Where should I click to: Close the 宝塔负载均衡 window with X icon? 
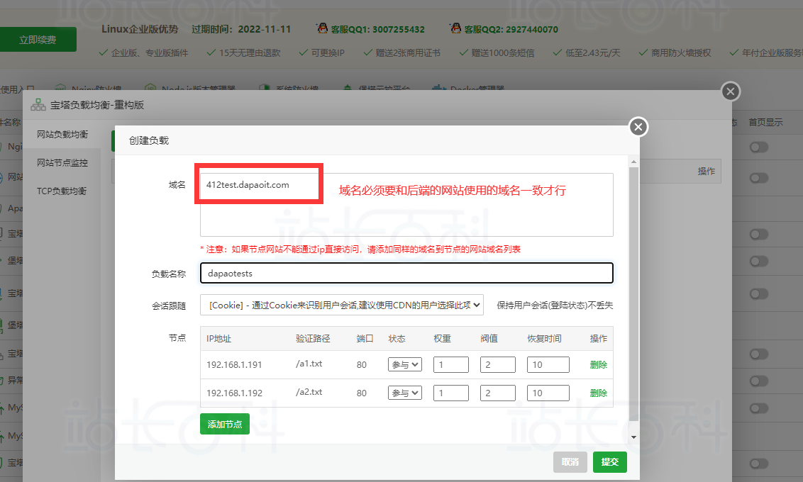click(731, 91)
